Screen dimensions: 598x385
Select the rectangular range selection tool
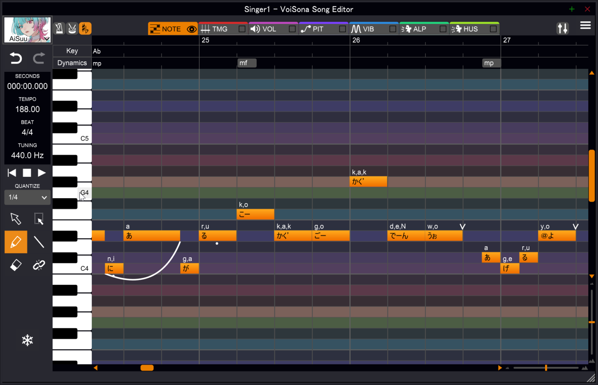[39, 219]
